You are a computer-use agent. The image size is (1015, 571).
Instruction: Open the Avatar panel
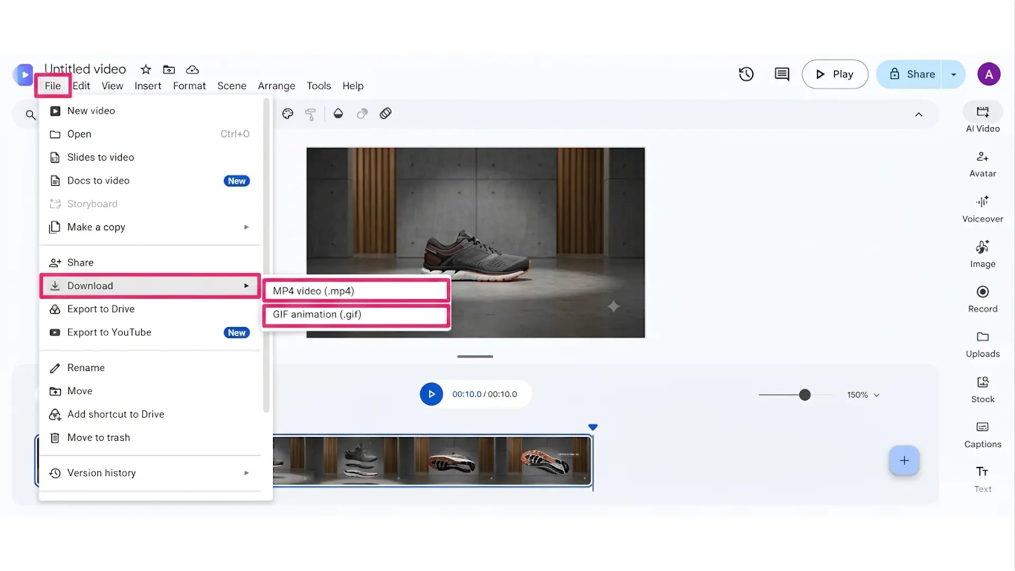[983, 164]
